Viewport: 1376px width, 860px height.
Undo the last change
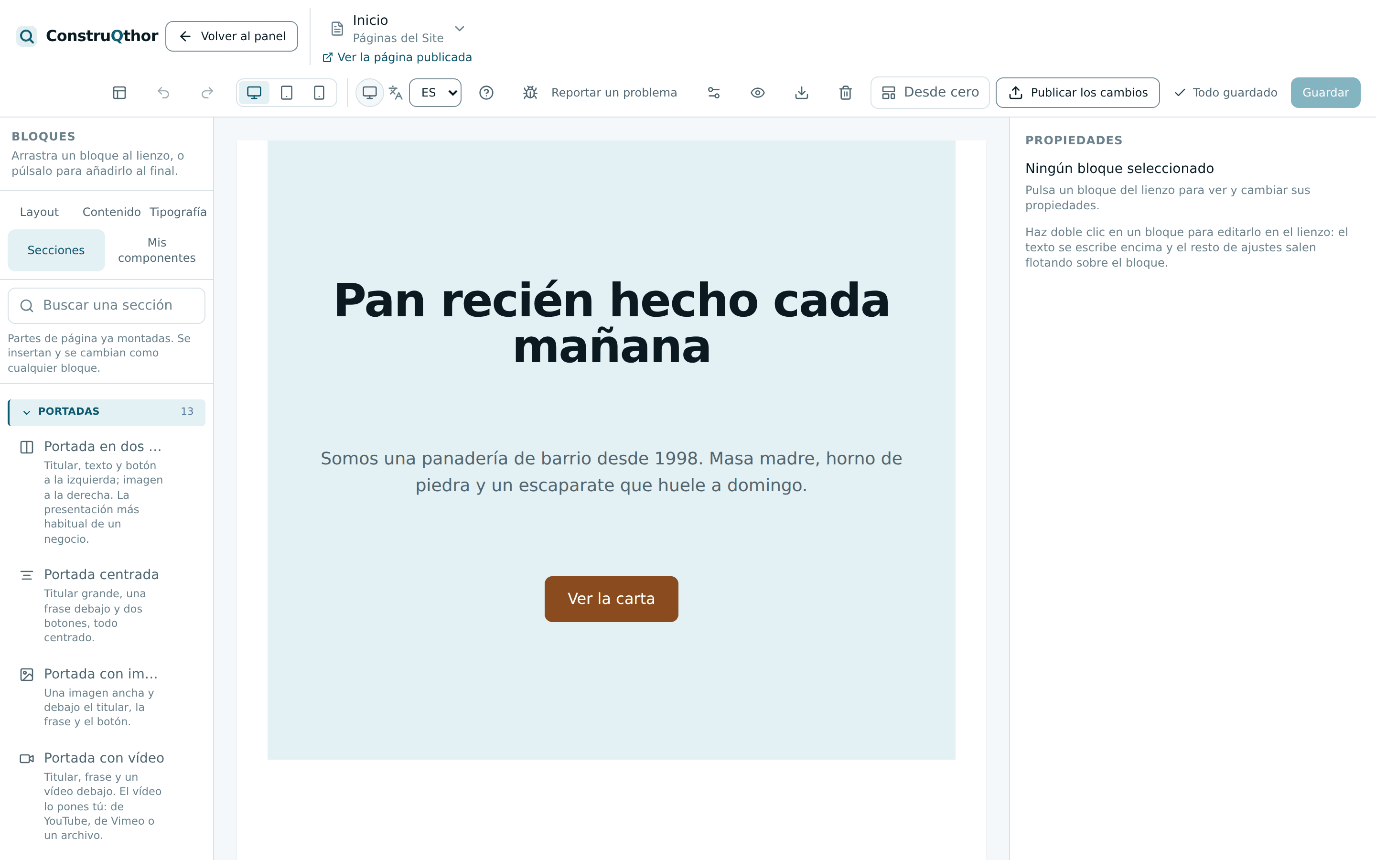point(163,93)
